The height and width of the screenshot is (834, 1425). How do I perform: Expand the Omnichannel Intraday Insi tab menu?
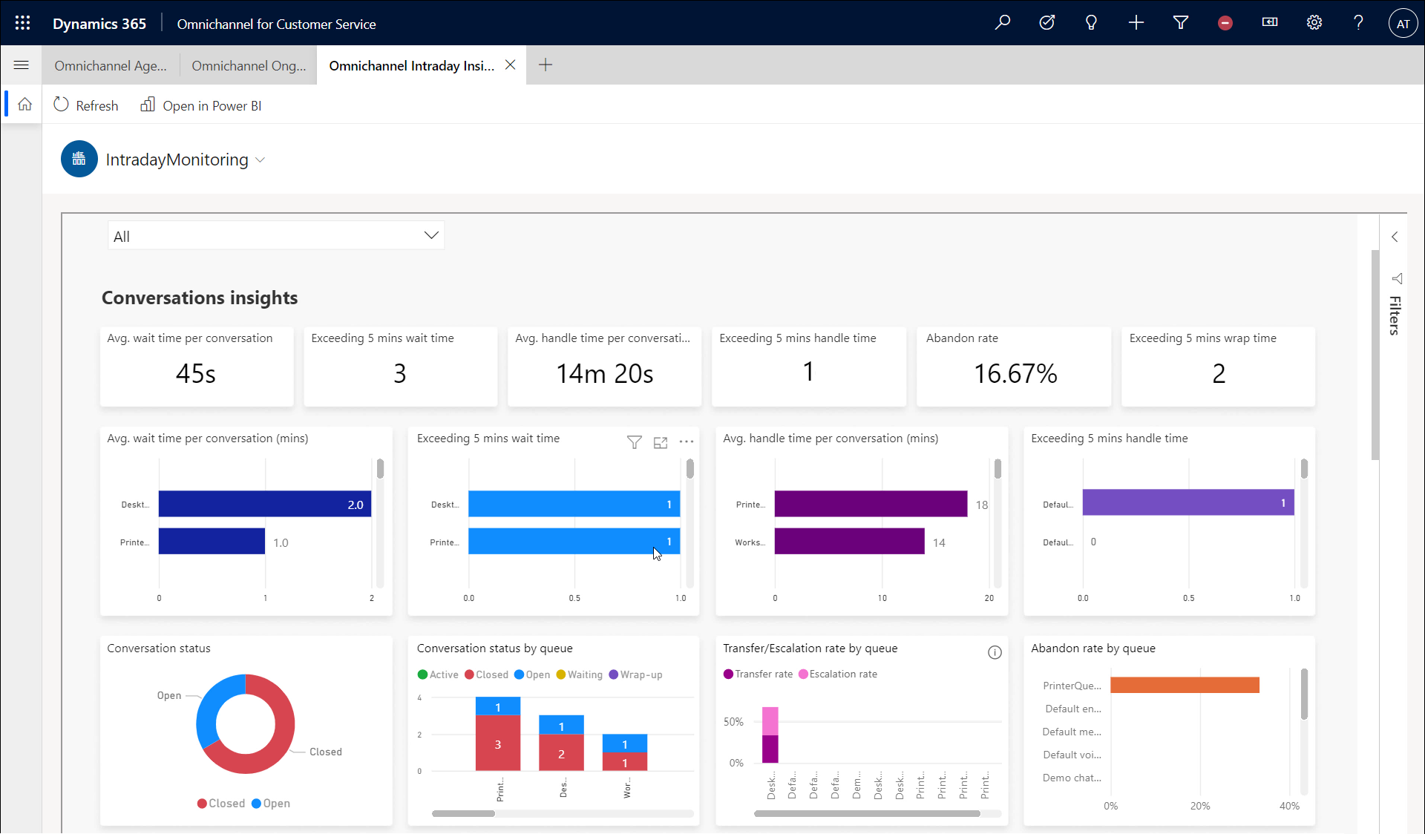[412, 65]
